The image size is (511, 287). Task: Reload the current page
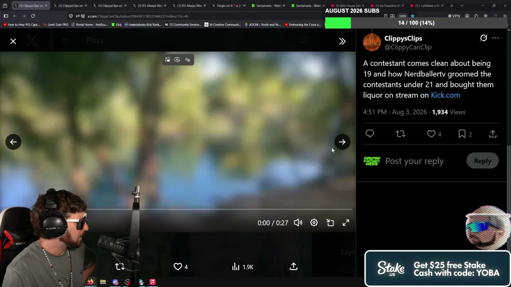(33, 16)
